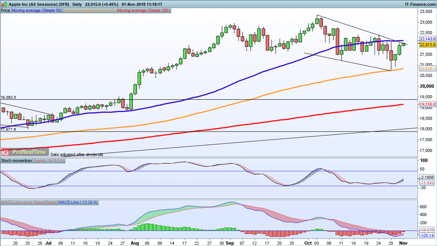Click the Apple Inc (All Sessions) (DFB) title
Image resolution: width=437 pixels, height=246 pixels.
click(x=39, y=4)
